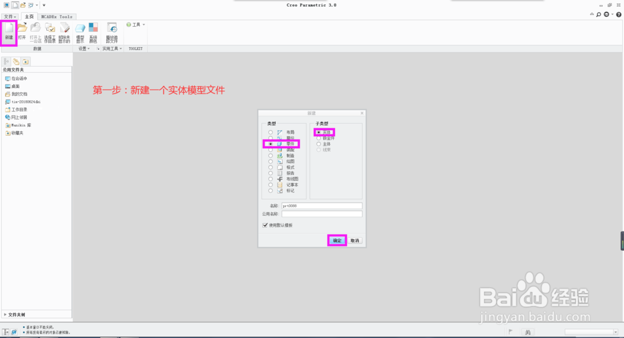Click the help question mark icon
Viewport: 624px width, 338px height.
pyautogui.click(x=618, y=15)
